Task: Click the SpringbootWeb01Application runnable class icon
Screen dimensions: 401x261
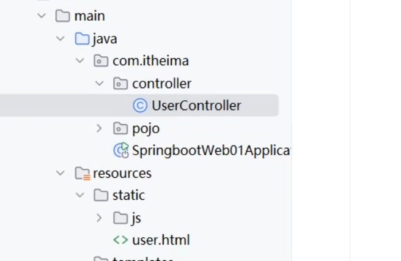Action: pyautogui.click(x=120, y=150)
